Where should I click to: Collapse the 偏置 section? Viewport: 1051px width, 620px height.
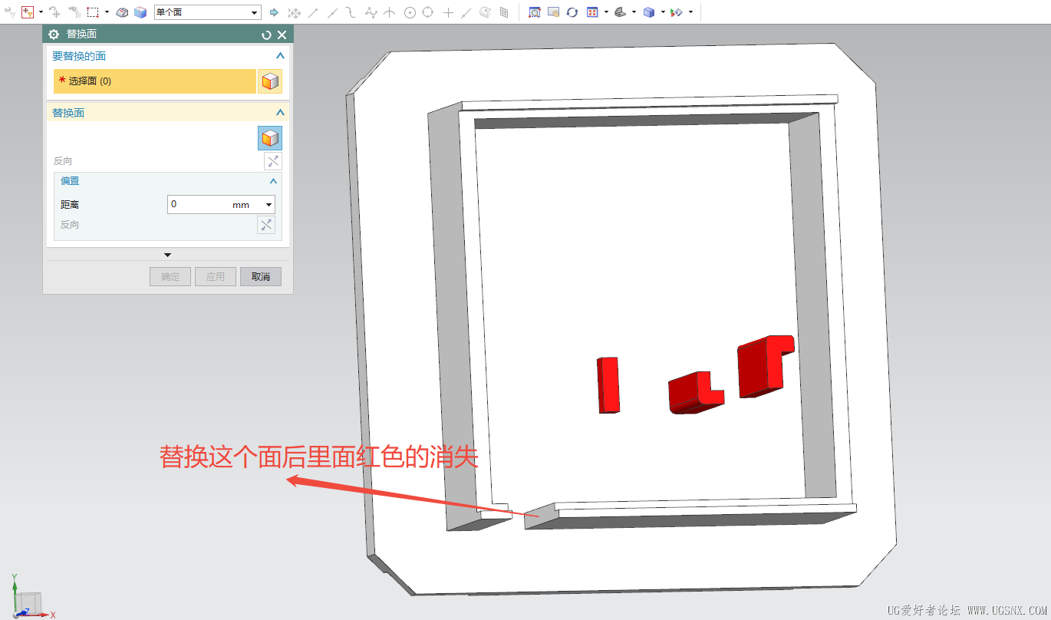click(x=273, y=181)
